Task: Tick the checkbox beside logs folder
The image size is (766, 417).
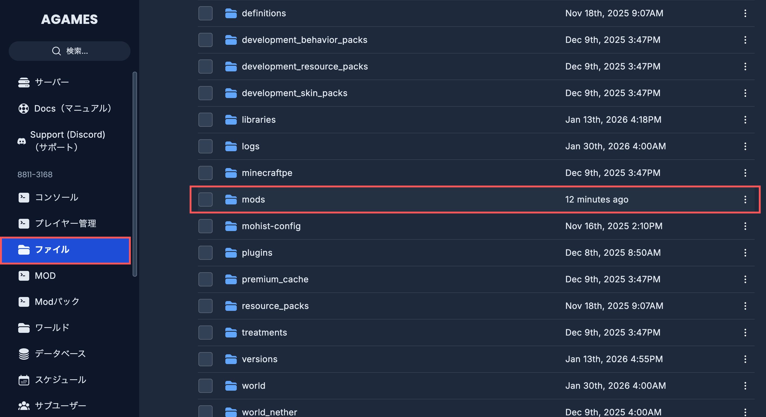Action: coord(205,146)
